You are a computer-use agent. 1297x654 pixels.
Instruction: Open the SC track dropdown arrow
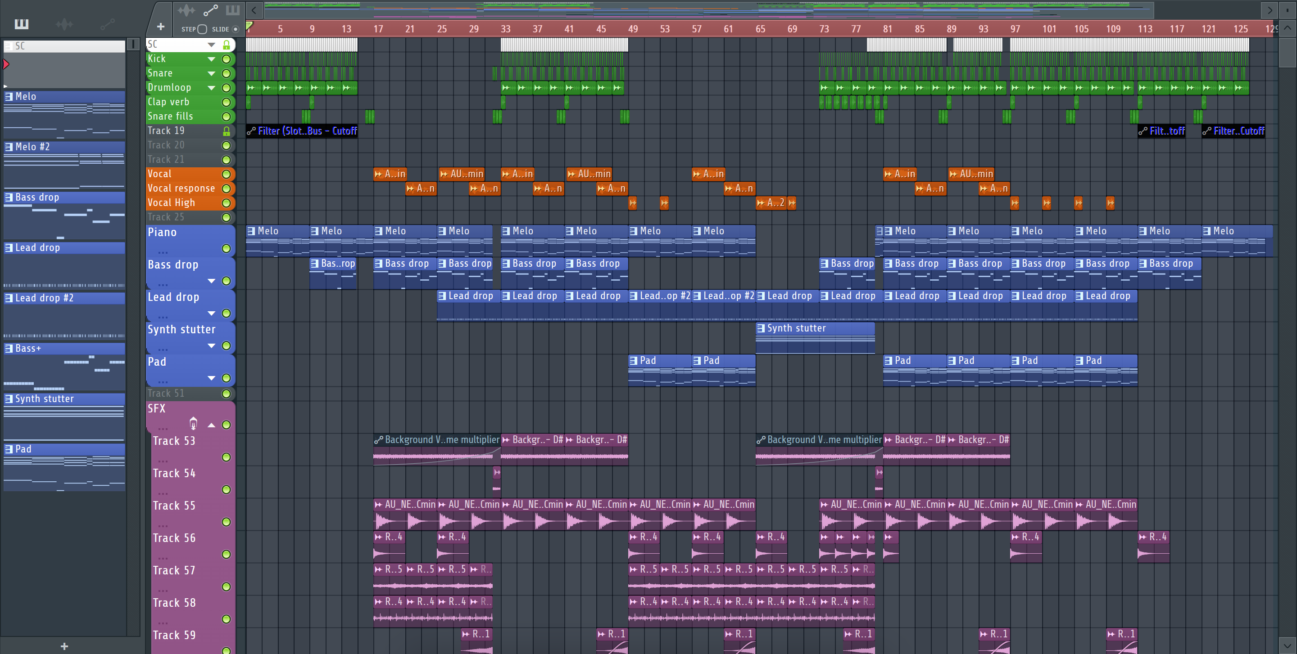point(212,45)
